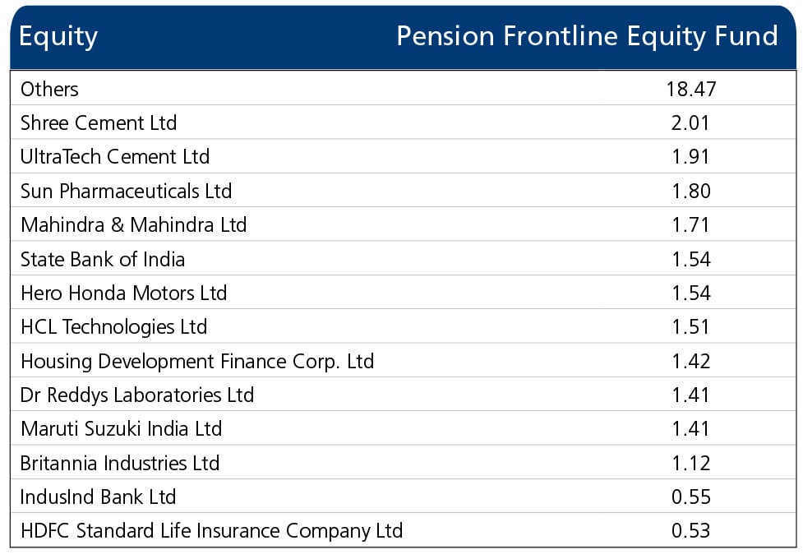Click Britannia Industries Ltd row
The width and height of the screenshot is (803, 559).
pyautogui.click(x=120, y=464)
